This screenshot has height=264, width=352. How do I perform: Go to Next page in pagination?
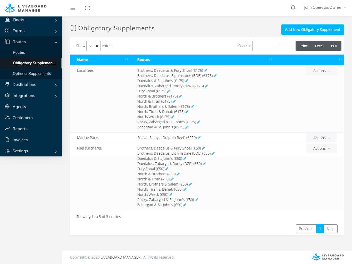(330, 229)
